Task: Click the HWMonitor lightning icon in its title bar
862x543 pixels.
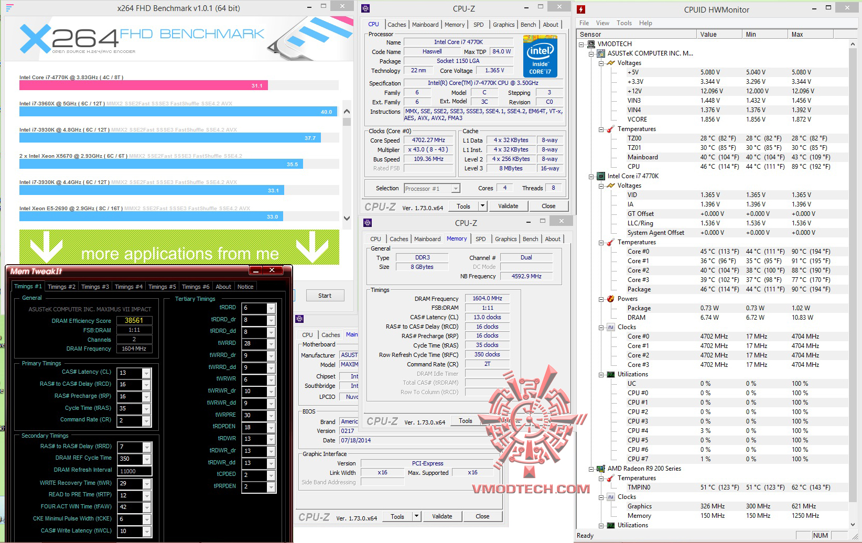Action: click(x=581, y=9)
